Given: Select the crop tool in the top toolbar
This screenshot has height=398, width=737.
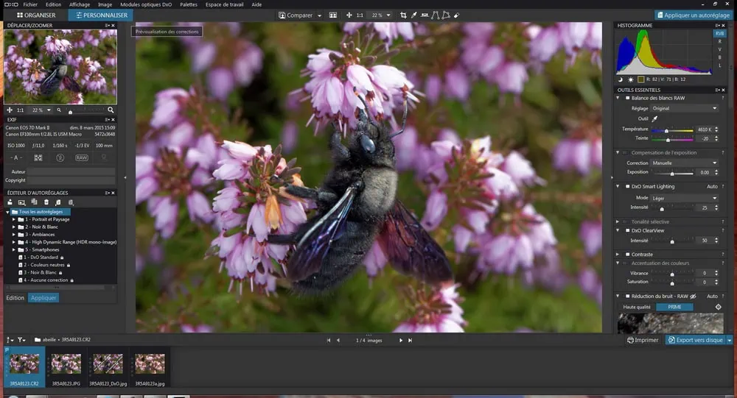Looking at the screenshot, I should (403, 15).
